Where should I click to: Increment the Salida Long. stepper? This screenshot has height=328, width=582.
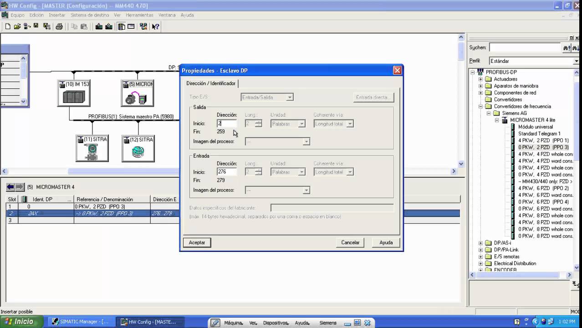pyautogui.click(x=259, y=122)
